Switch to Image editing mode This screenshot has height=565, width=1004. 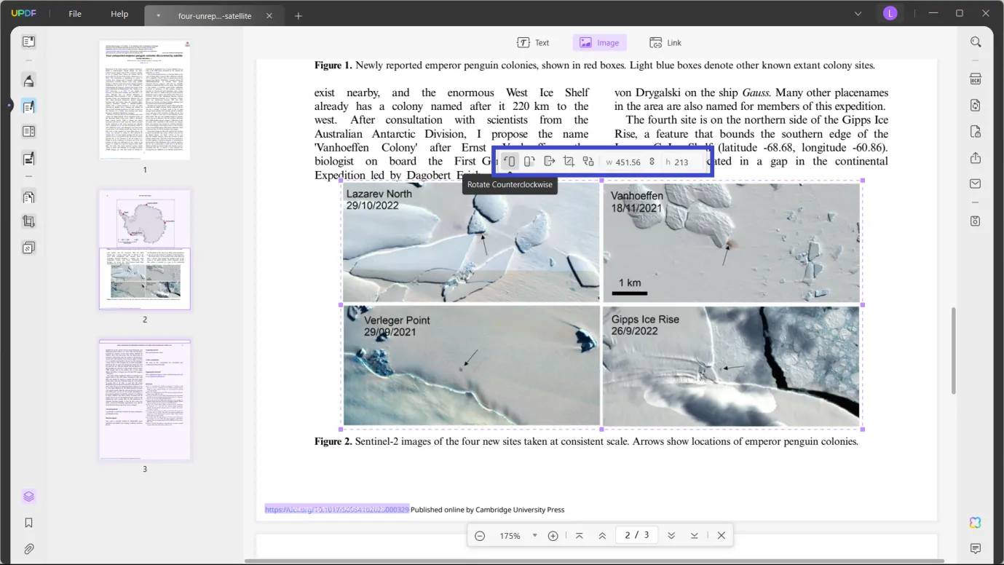[599, 43]
